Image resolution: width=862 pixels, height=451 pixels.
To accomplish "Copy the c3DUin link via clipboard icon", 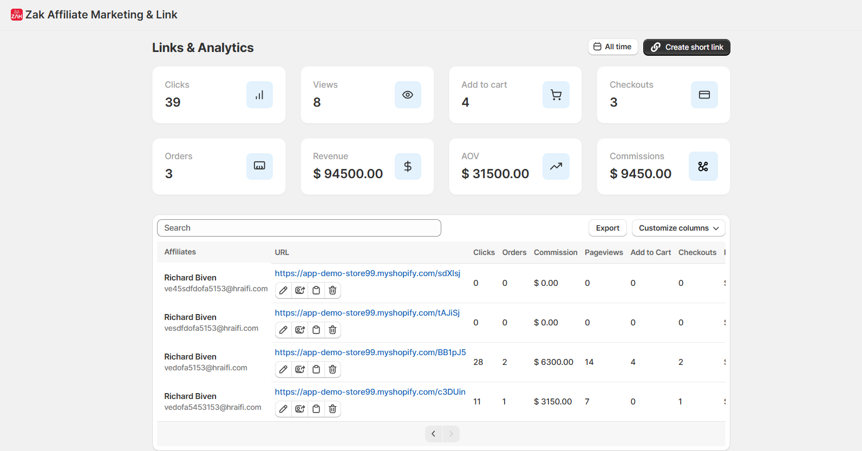I will tap(316, 409).
